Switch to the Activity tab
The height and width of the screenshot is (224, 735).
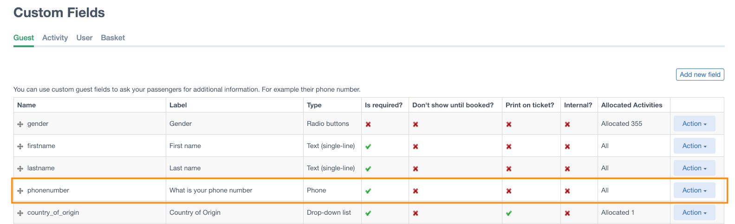pyautogui.click(x=55, y=37)
